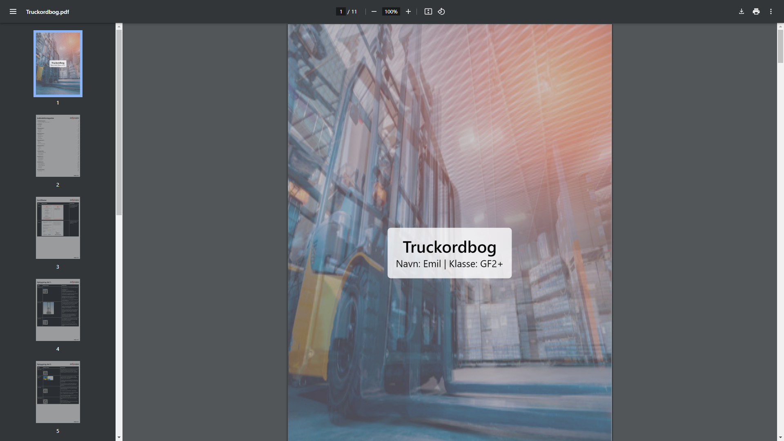Click the 'Truckordbog' heading on the cover
The width and height of the screenshot is (784, 441).
(x=450, y=247)
